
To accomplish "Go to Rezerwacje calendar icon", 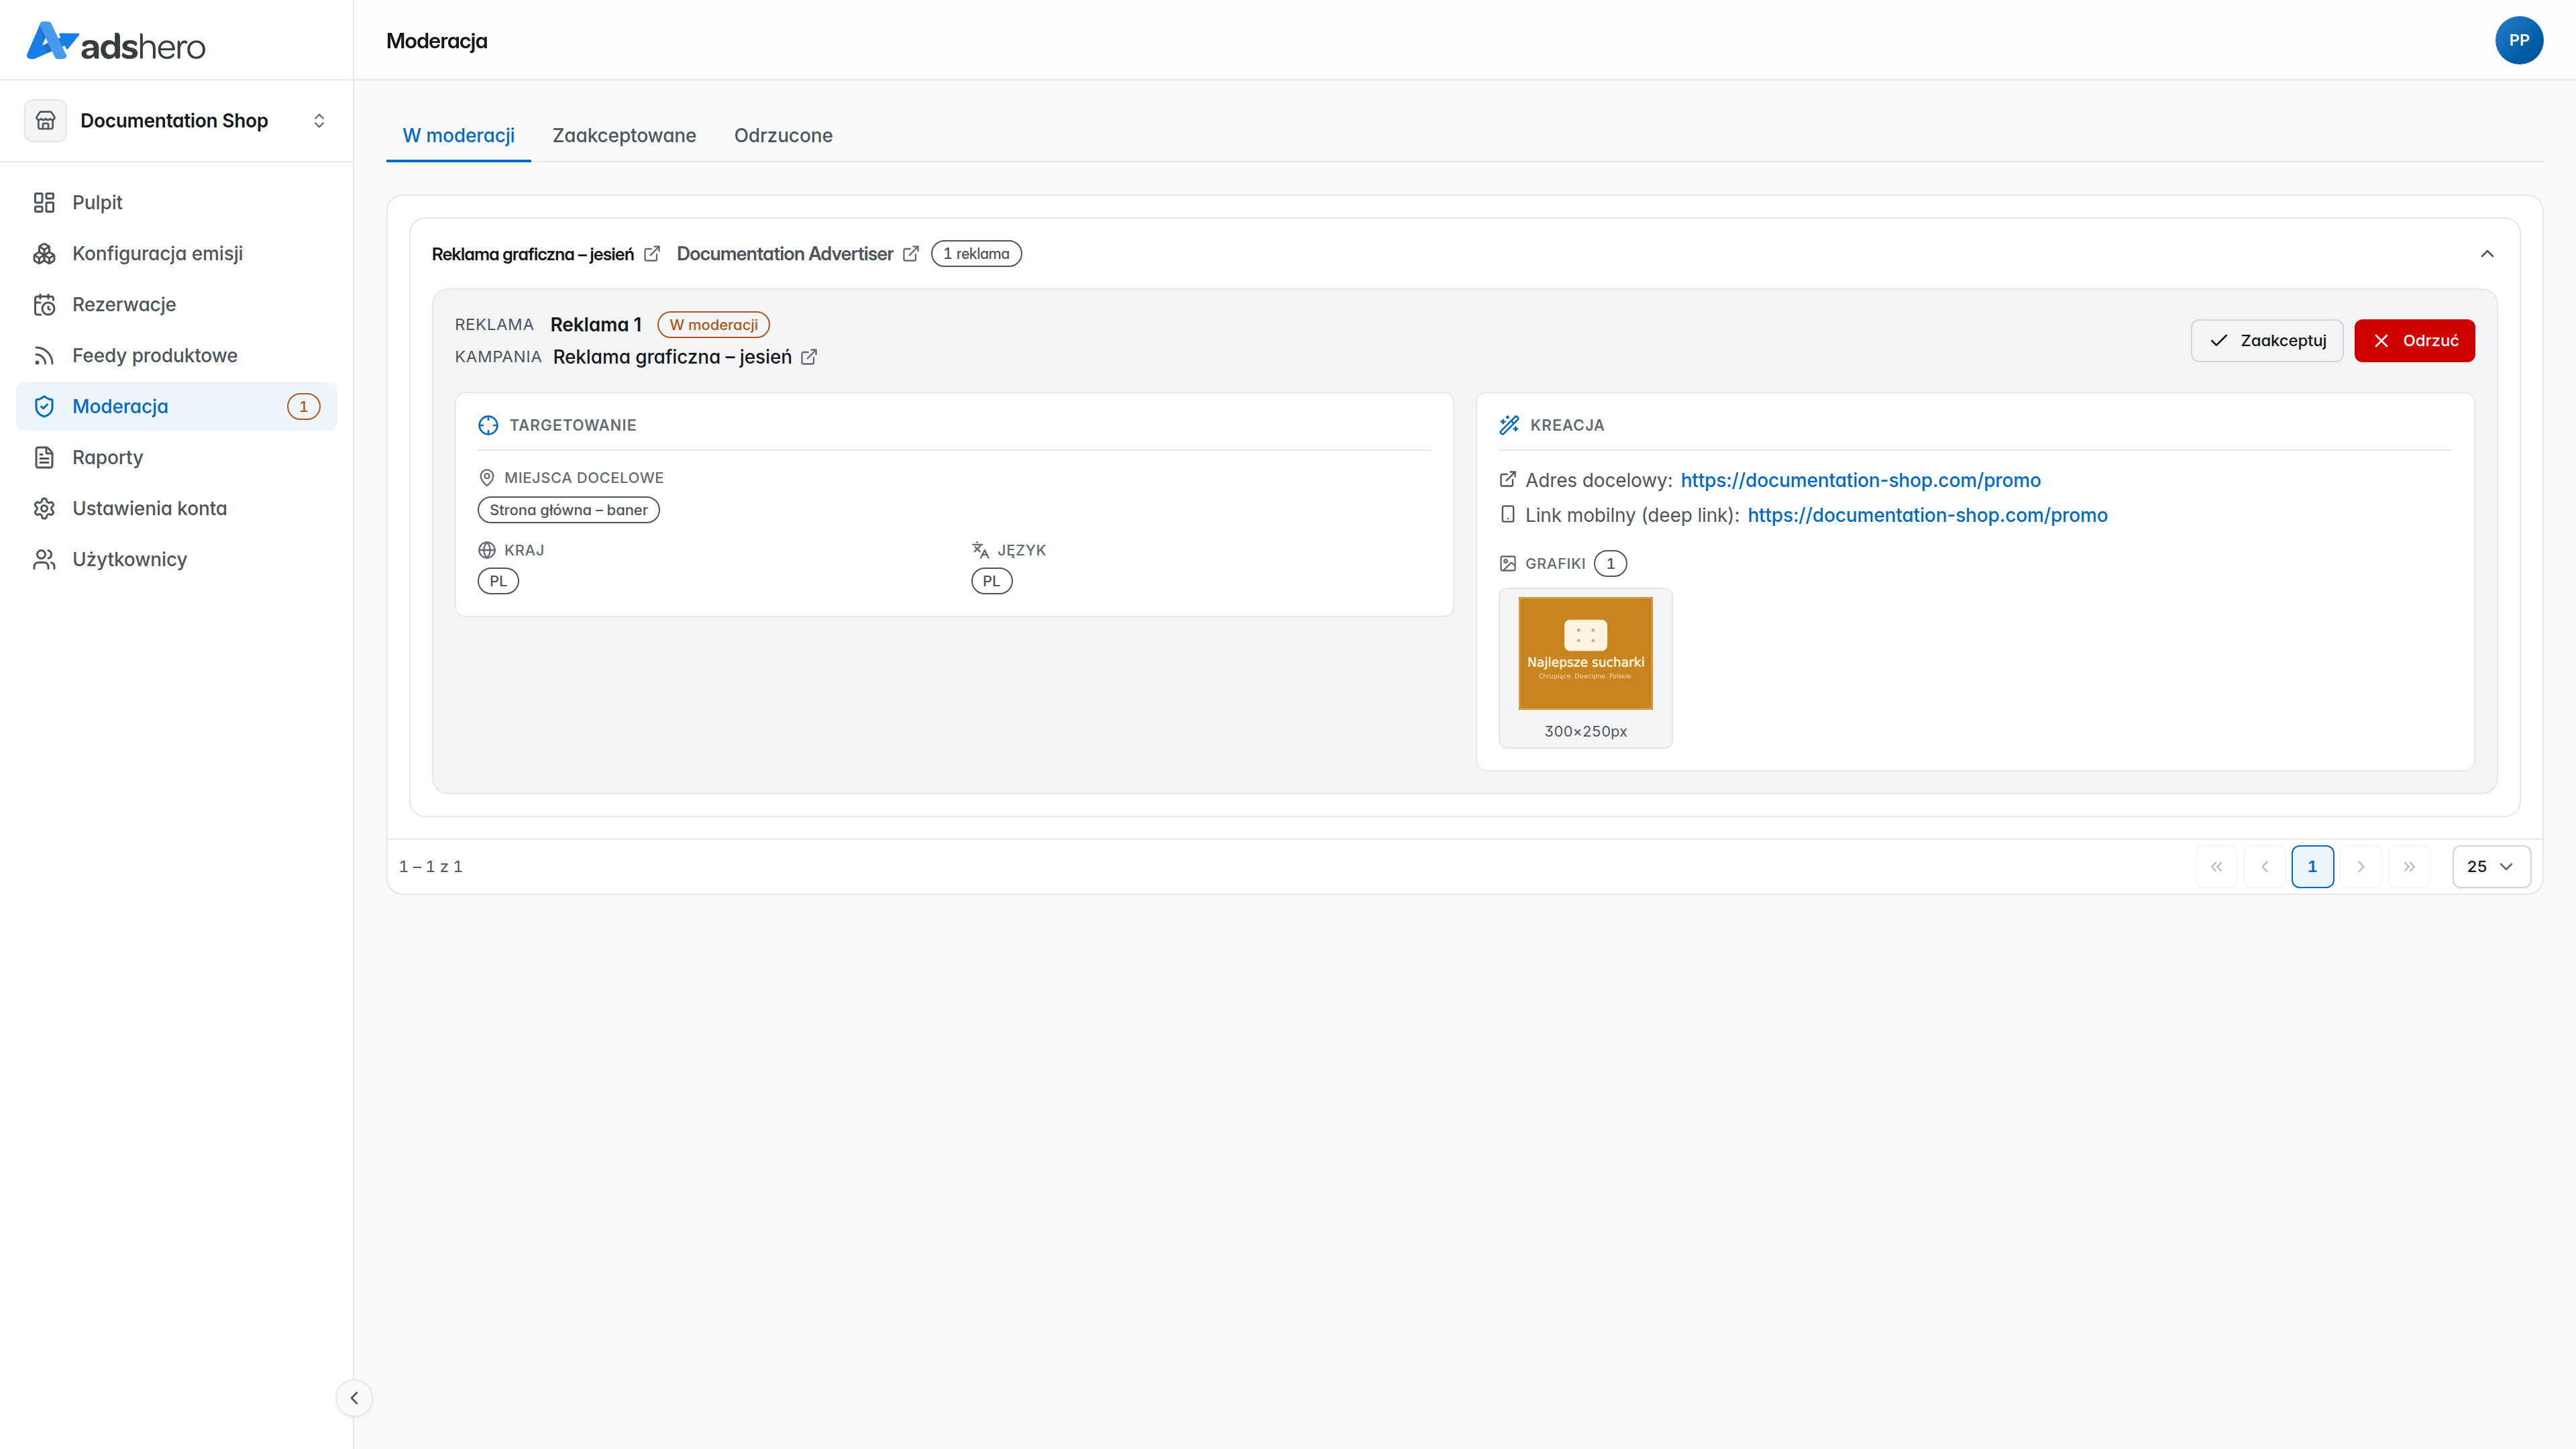I will [44, 305].
